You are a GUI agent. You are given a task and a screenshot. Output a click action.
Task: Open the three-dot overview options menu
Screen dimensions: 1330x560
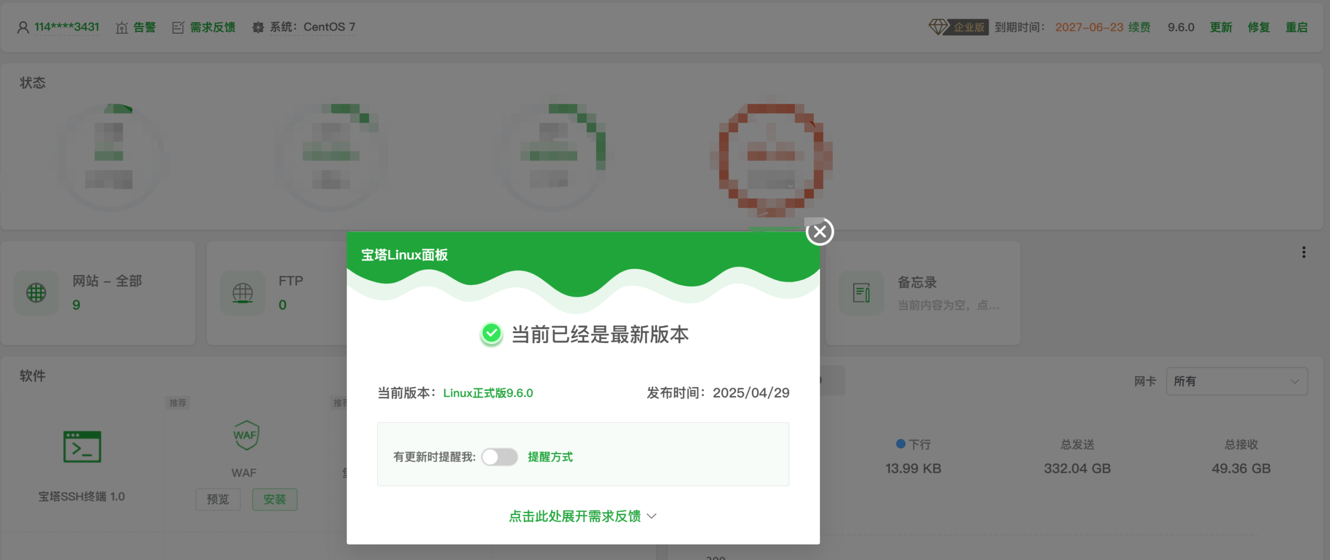pos(1304,252)
